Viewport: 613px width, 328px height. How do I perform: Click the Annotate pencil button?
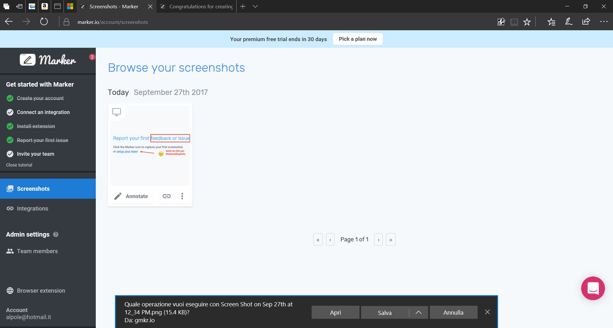tap(131, 196)
